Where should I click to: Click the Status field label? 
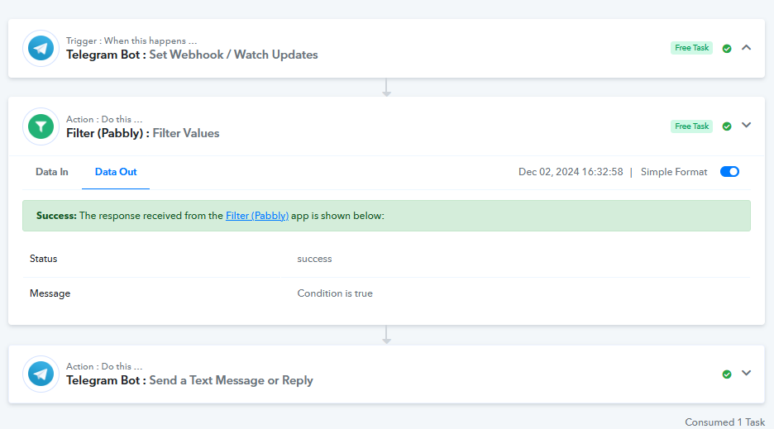click(44, 259)
